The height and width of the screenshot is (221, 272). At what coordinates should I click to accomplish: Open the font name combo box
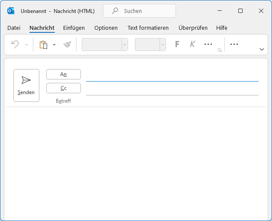click(105, 44)
